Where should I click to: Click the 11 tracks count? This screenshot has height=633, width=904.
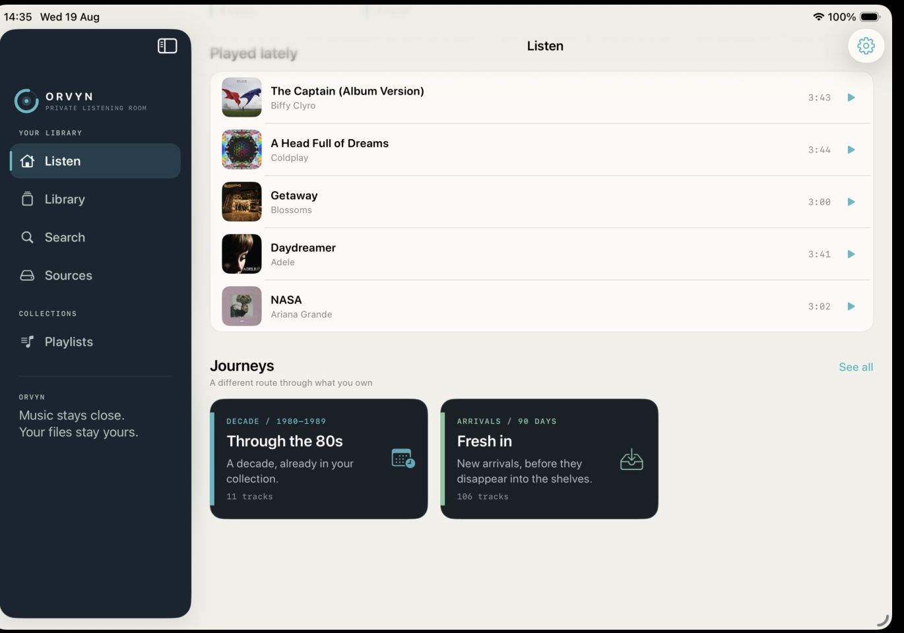(249, 497)
